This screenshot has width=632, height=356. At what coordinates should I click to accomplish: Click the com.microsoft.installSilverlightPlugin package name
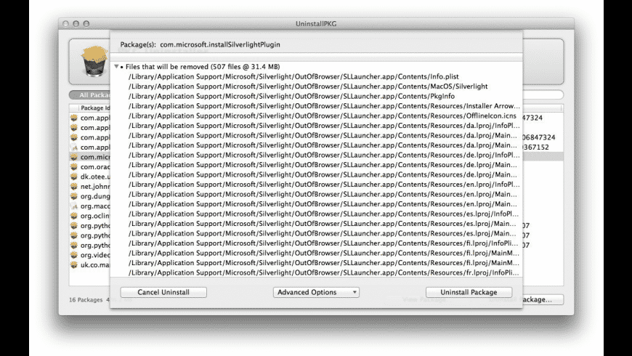[220, 45]
